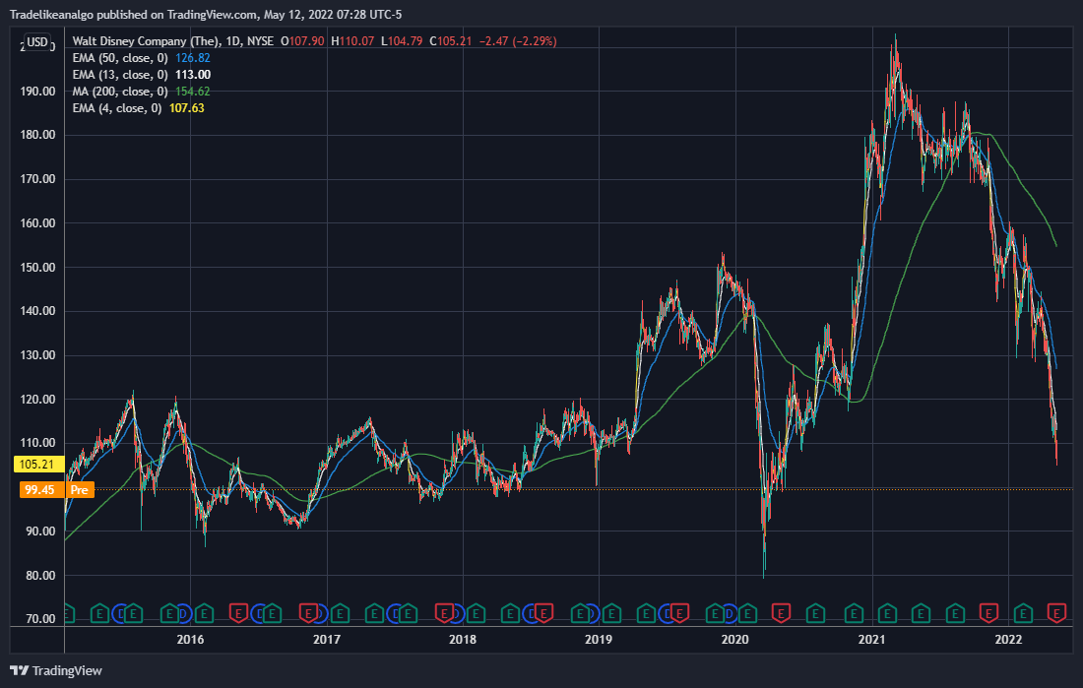Select the EMA (13, close, 0) legend
The image size is (1083, 688).
tap(120, 75)
